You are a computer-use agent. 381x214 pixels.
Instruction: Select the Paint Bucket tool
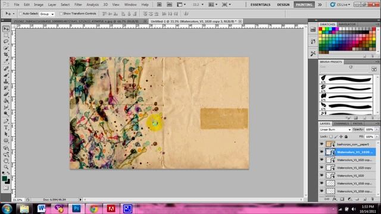tap(6, 100)
